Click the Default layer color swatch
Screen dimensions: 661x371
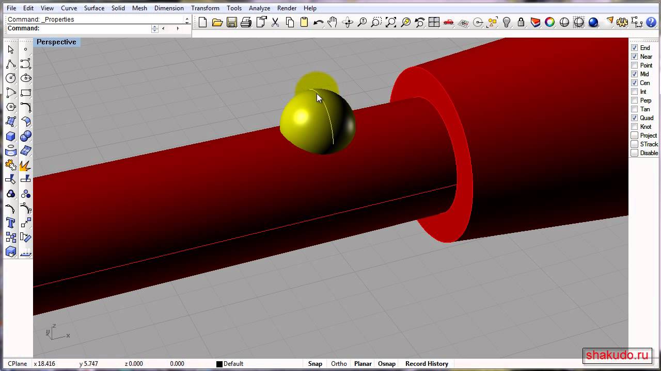(219, 364)
